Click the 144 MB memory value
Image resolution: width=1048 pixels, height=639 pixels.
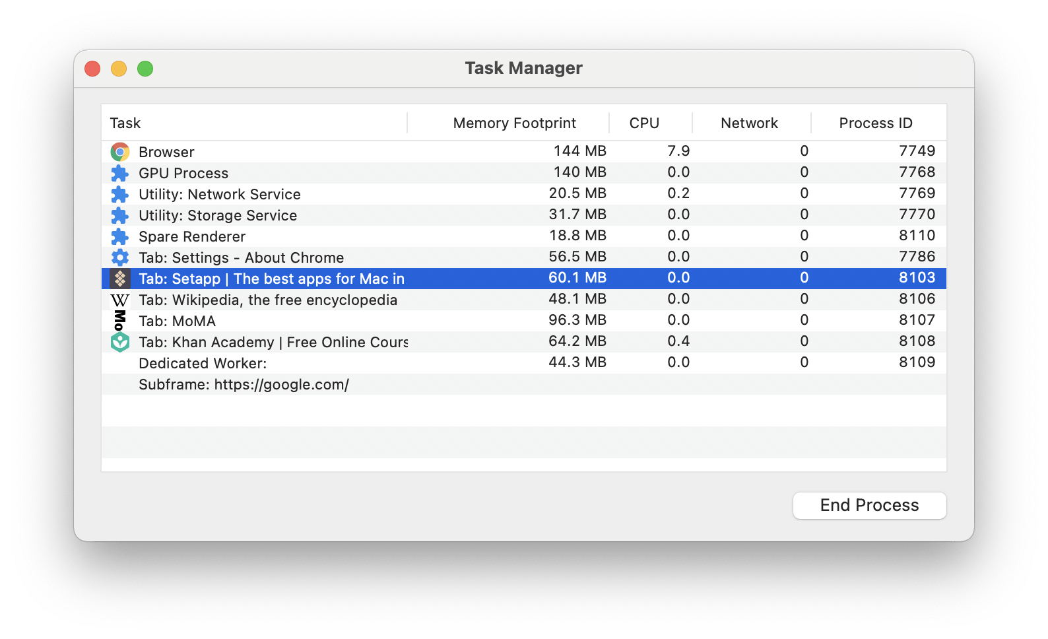(580, 151)
